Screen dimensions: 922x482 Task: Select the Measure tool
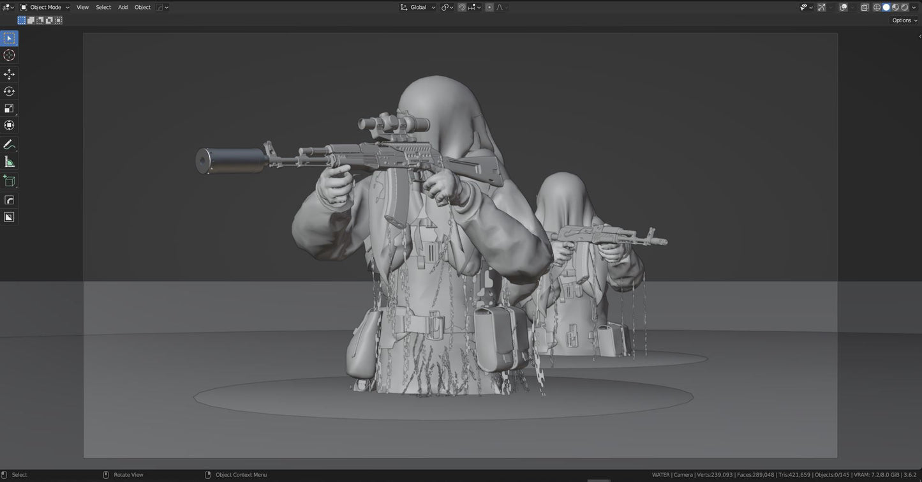[9, 161]
